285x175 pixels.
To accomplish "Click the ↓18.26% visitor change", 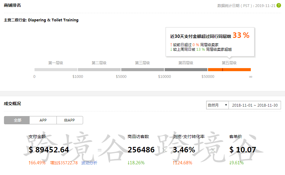I will (x=136, y=163).
